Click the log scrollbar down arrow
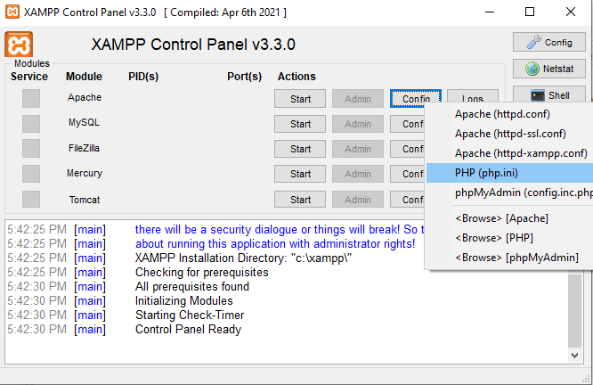This screenshot has width=593, height=385. [x=575, y=355]
